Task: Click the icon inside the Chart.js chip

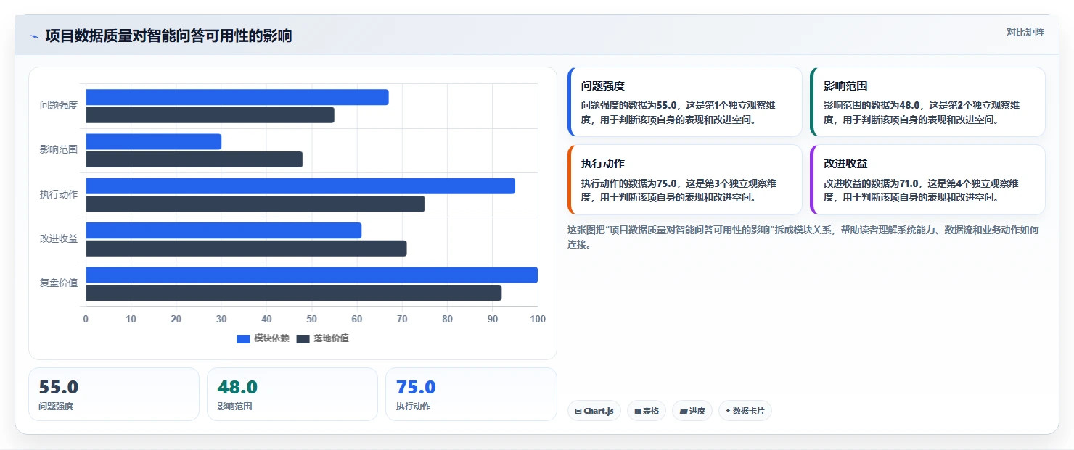Action: click(578, 411)
